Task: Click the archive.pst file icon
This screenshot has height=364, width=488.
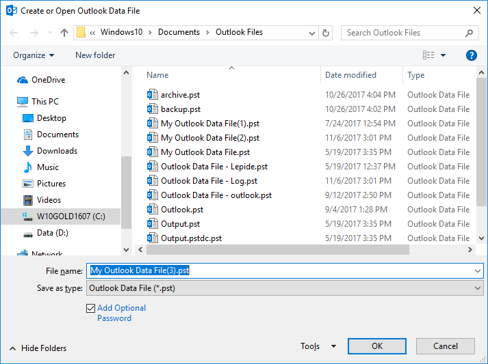Action: pyautogui.click(x=152, y=95)
